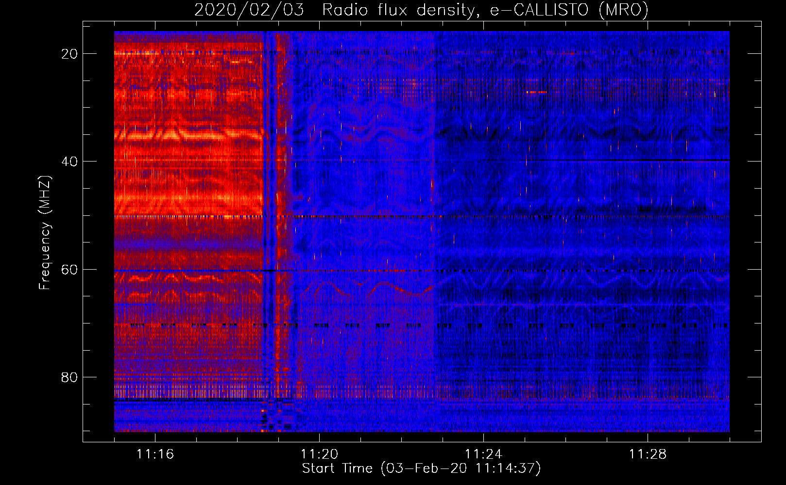Viewport: 786px width, 485px height.
Task: Select the 11:16 time tick label
Action: [x=155, y=454]
